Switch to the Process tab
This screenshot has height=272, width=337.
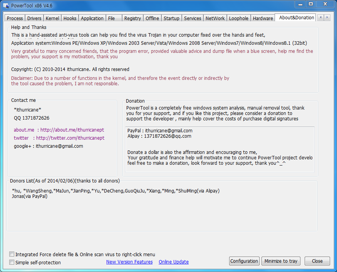tap(15, 18)
